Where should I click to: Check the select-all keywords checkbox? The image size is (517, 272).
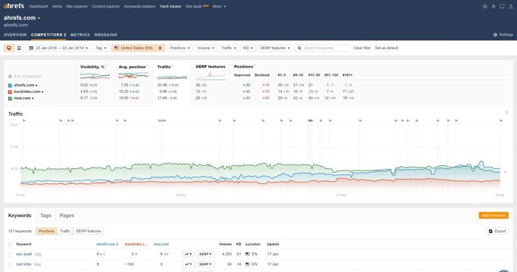(10, 245)
